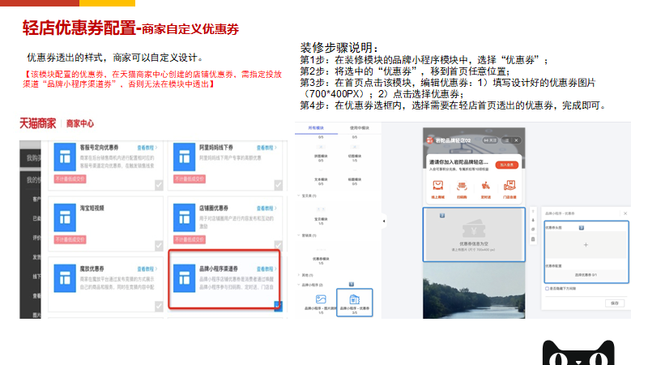Click the plus area to upload coupon header image
Viewport: 648px width, 365px height.
[x=586, y=245]
